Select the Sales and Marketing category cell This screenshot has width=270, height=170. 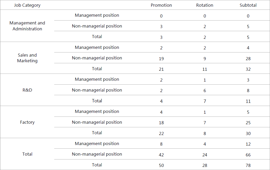pos(27,58)
